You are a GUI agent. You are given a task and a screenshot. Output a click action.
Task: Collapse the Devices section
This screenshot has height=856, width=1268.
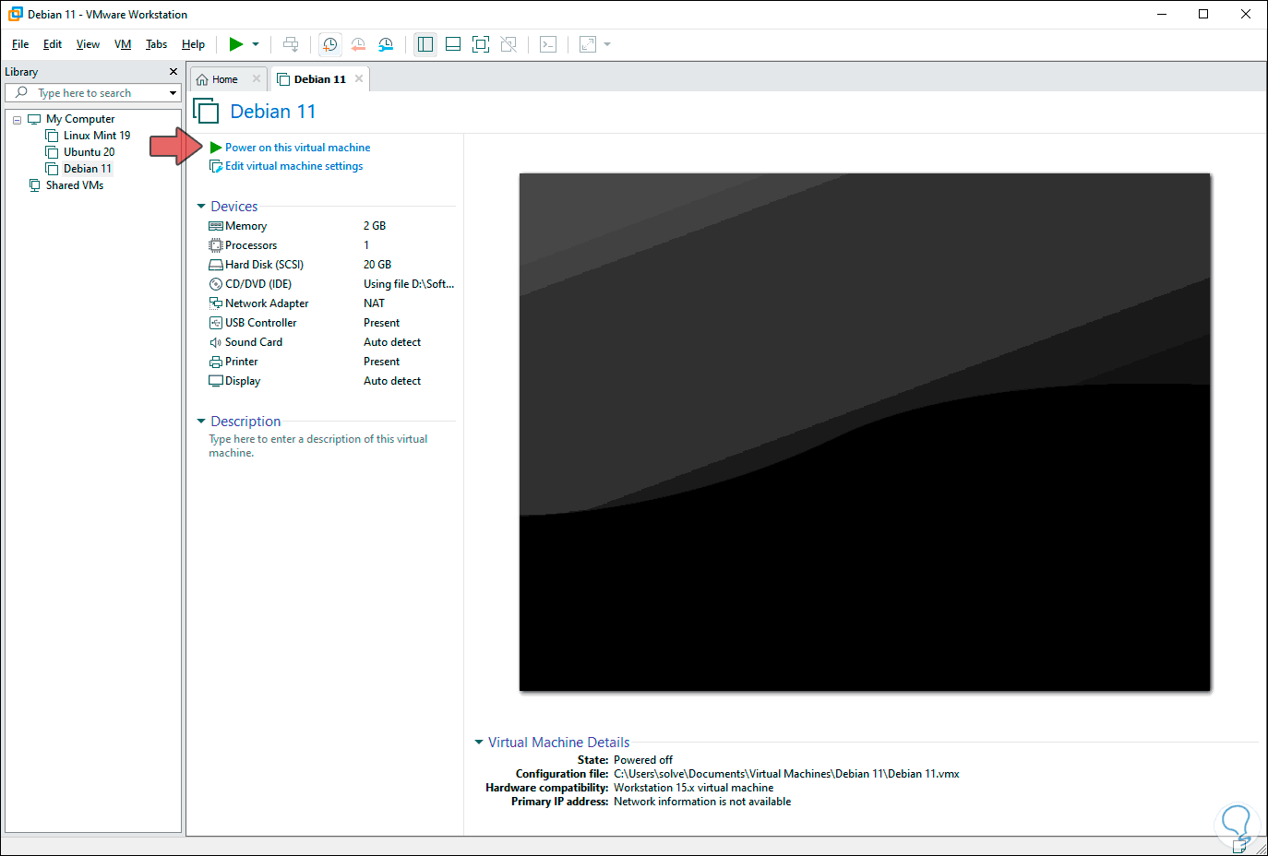click(x=201, y=207)
